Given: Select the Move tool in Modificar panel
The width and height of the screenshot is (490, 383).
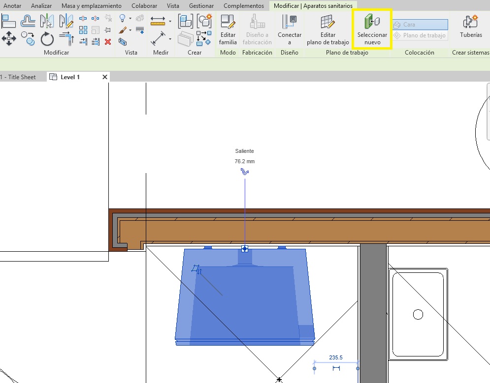Looking at the screenshot, I should click(9, 38).
